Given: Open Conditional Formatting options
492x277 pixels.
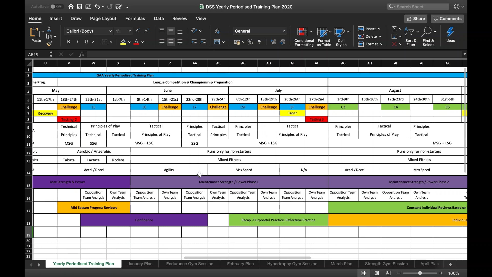Looking at the screenshot, I should [x=304, y=36].
